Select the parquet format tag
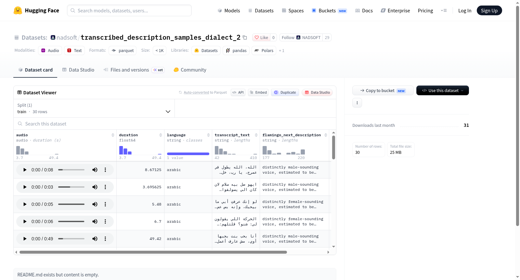Screen dimensions: 520x280 click(x=123, y=50)
